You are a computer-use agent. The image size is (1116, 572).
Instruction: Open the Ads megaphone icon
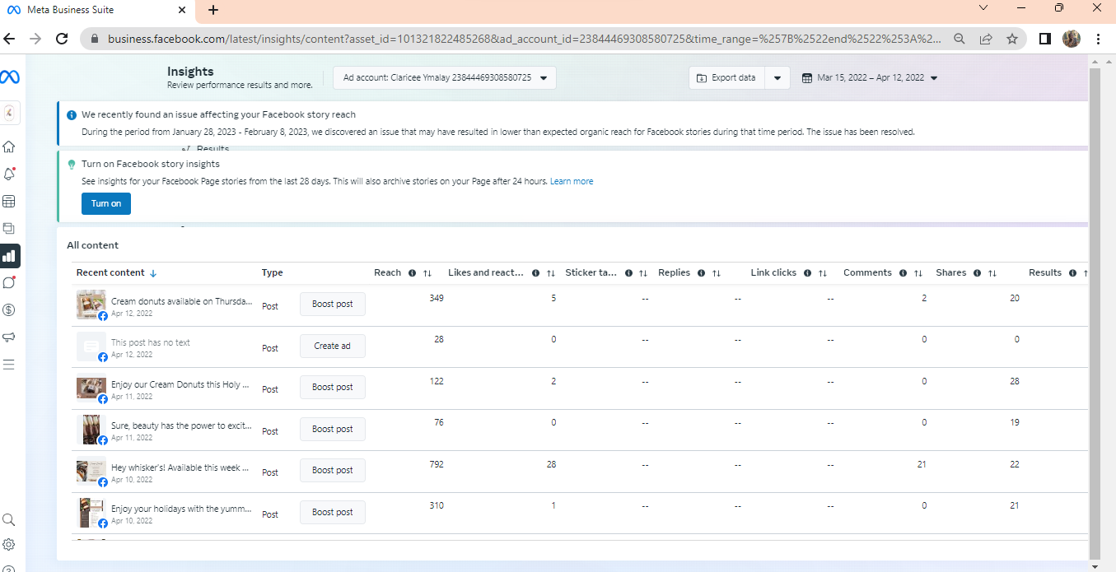(x=9, y=337)
